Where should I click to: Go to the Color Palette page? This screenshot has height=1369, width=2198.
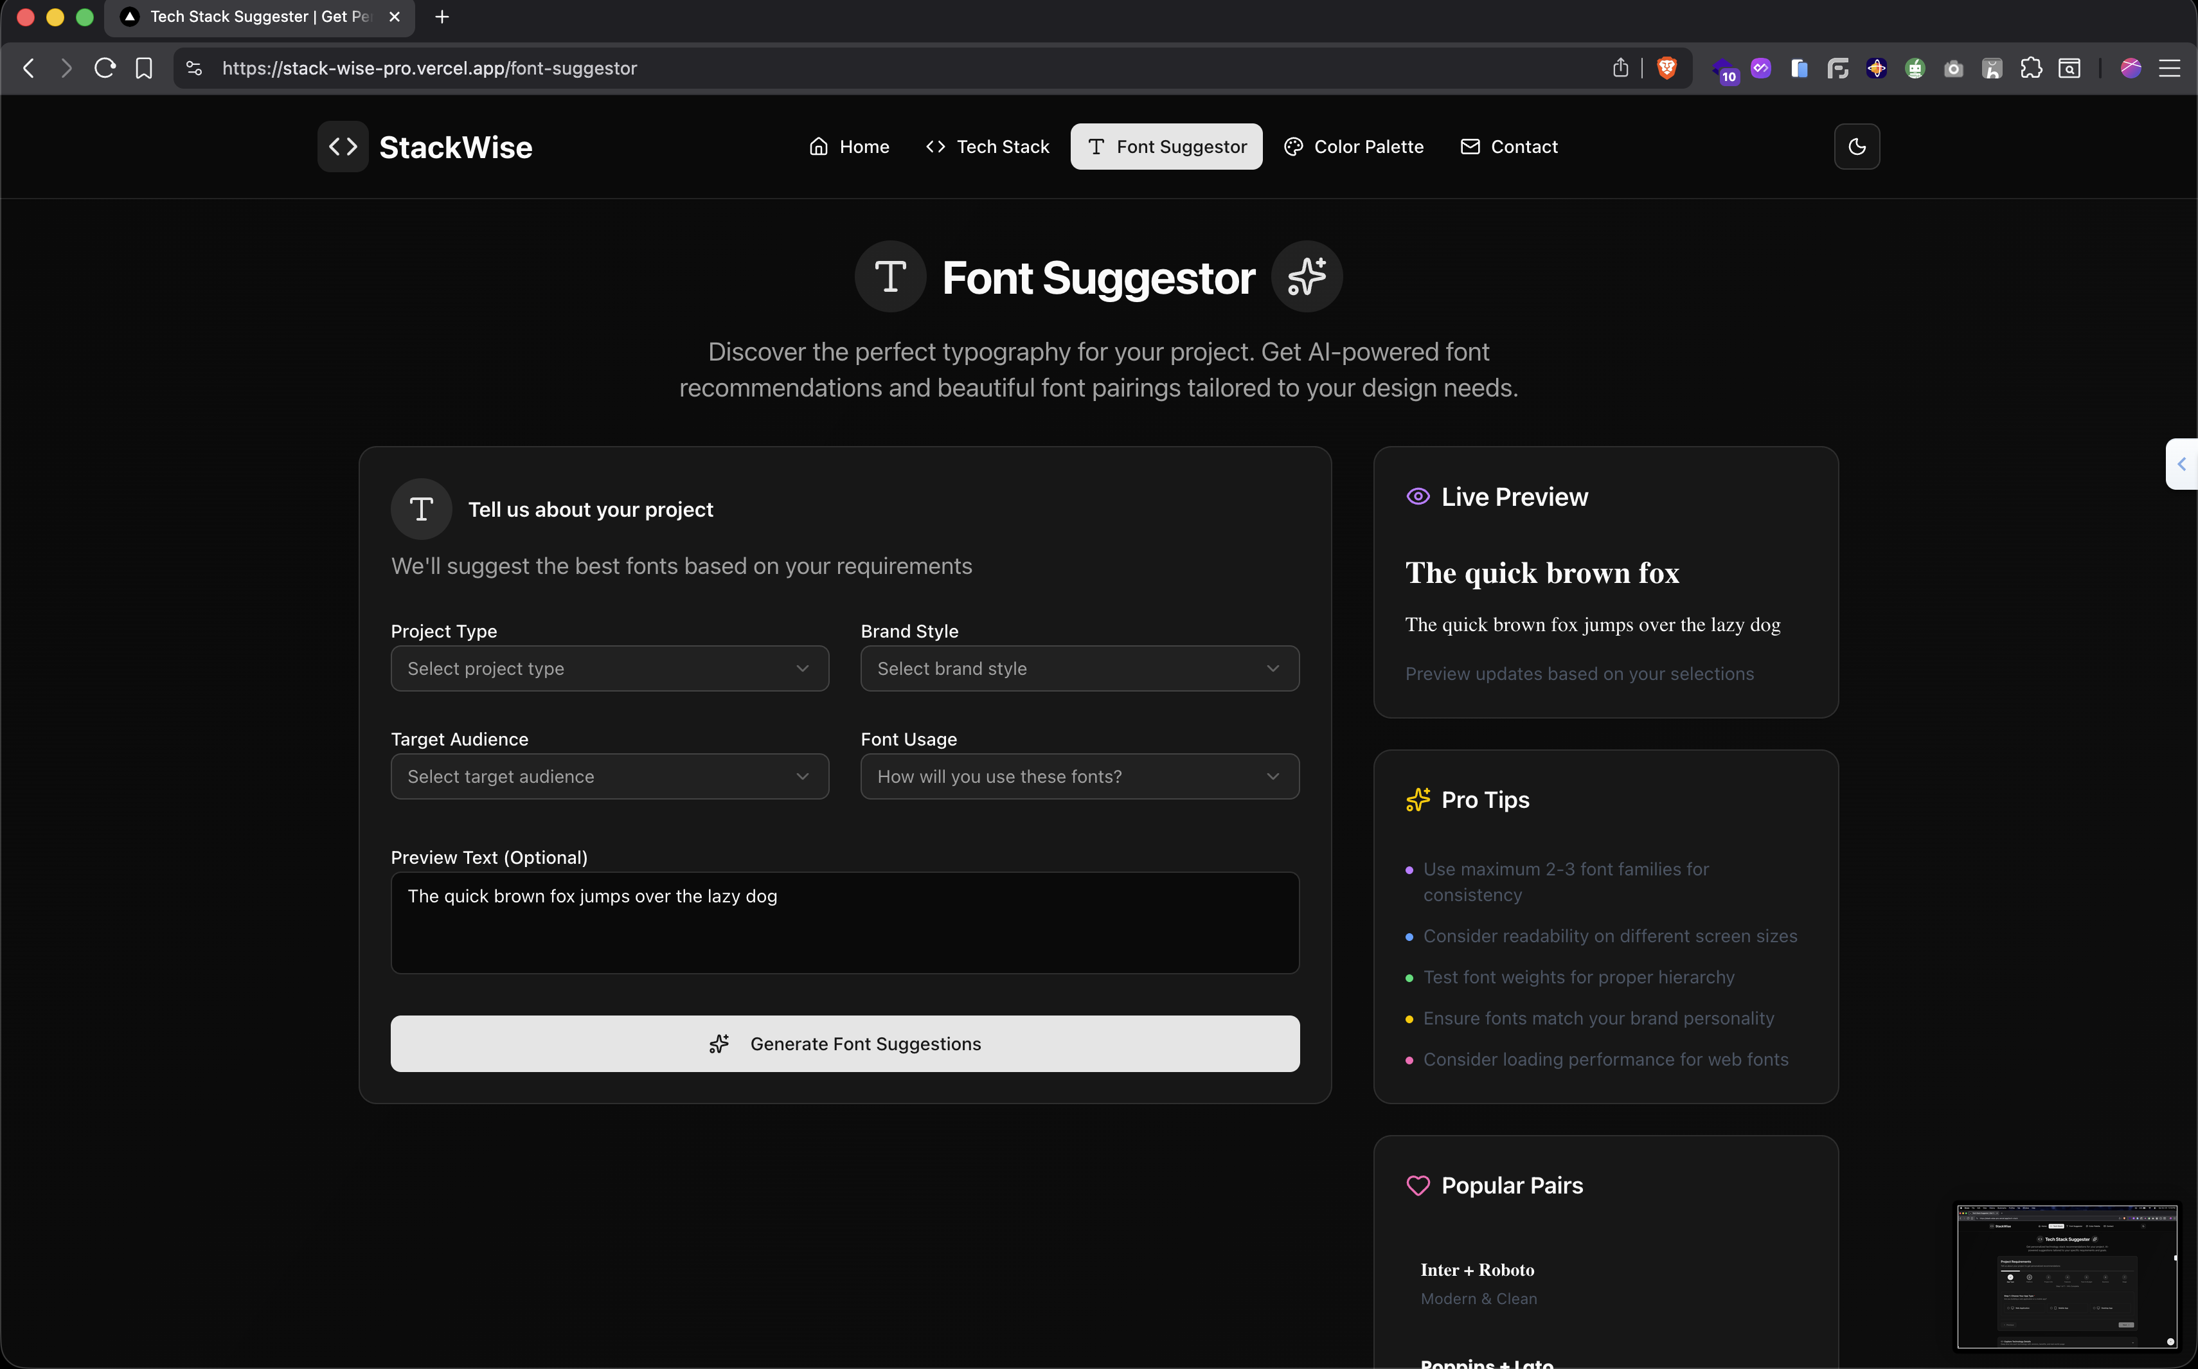click(1354, 147)
